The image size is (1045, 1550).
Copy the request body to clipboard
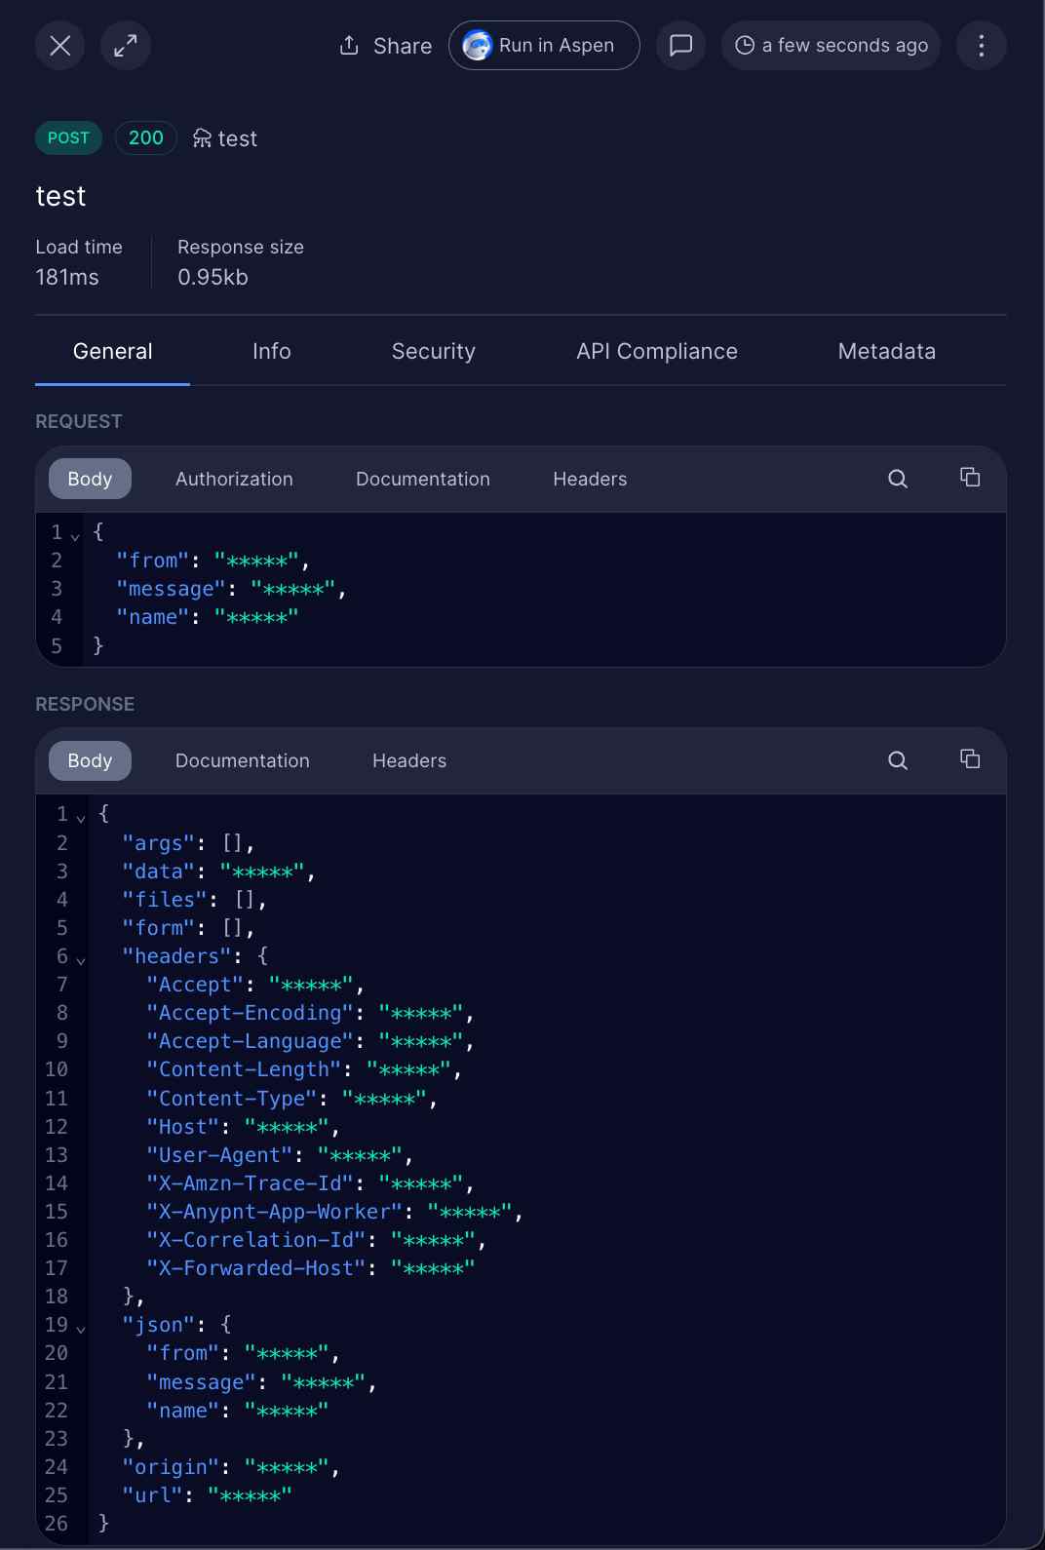[970, 478]
